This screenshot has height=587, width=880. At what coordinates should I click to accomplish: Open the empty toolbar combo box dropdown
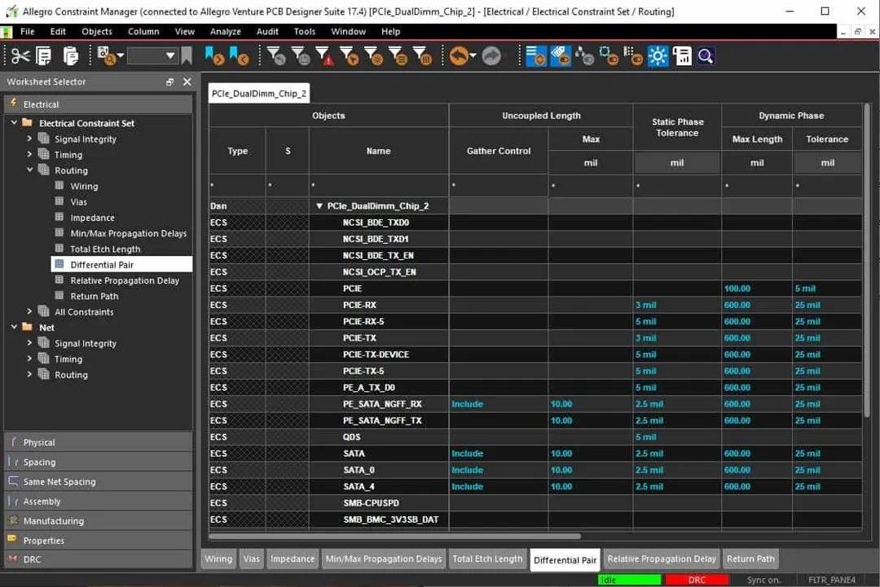[x=170, y=55]
